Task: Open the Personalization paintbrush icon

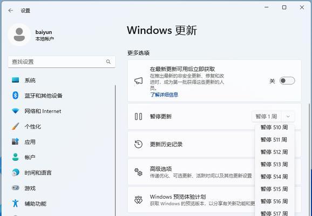Action: [15, 126]
